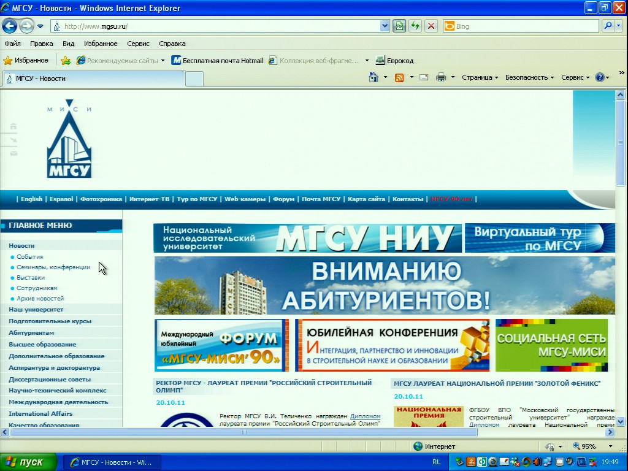Open the Избранное favorites center star button
Screen dimensions: 628x471
pos(26,61)
